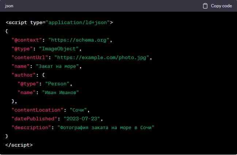
Task: Click the "contentUrl" key
Action: pyautogui.click(x=30, y=58)
